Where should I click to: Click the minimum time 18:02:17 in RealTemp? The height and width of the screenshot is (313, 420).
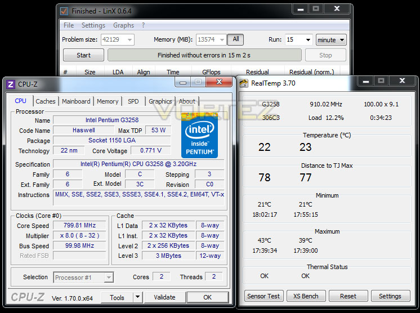tap(265, 214)
